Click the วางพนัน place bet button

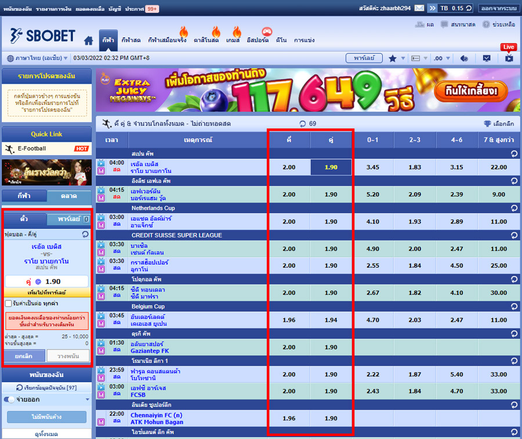[x=68, y=356]
